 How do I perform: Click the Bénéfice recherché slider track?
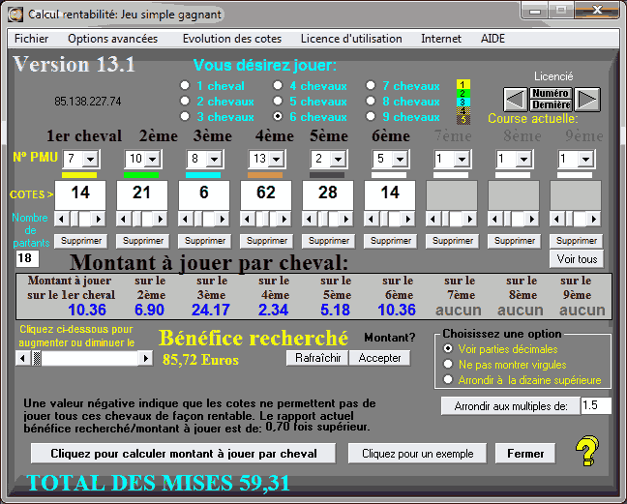click(87, 358)
